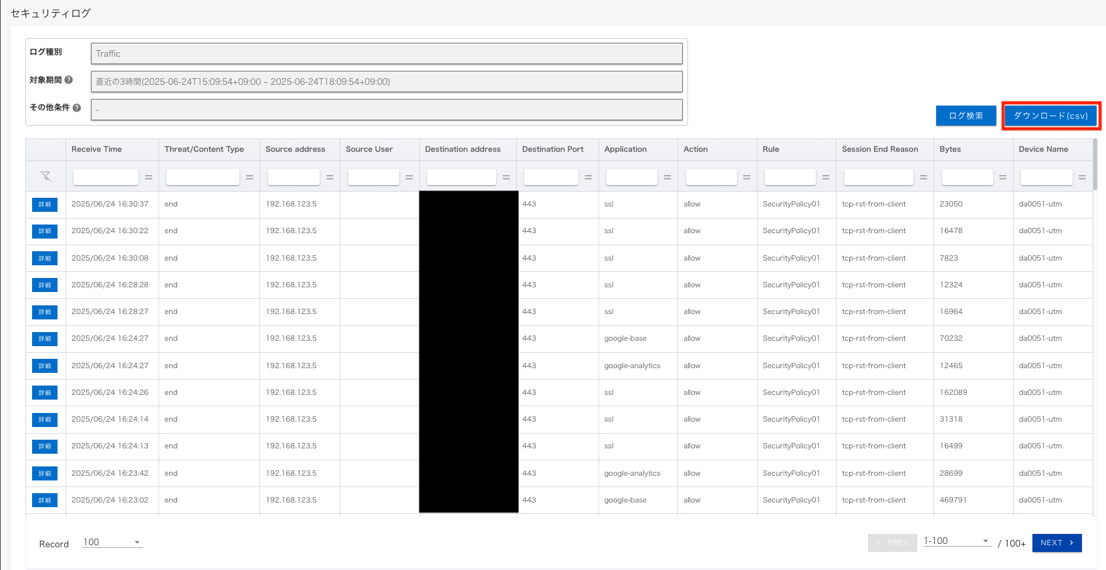This screenshot has width=1106, height=570.
Task: Select the Bytes value 23050
Action: coord(951,204)
